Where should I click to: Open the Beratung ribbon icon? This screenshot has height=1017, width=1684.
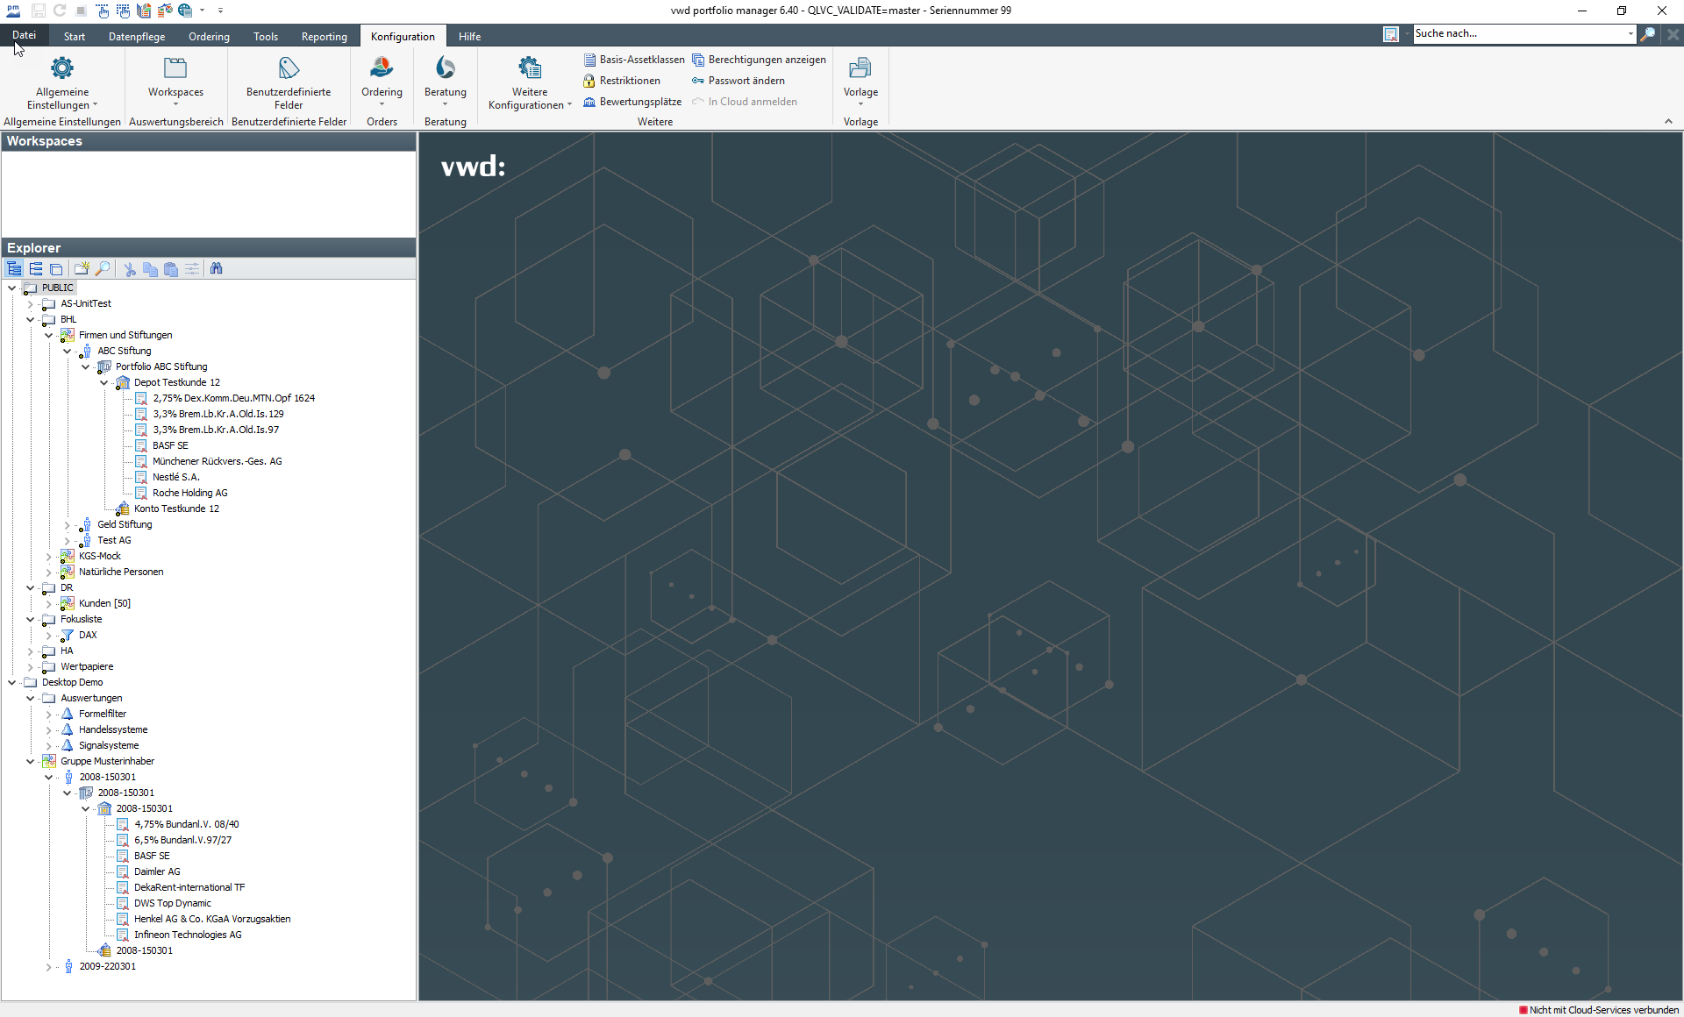(446, 68)
